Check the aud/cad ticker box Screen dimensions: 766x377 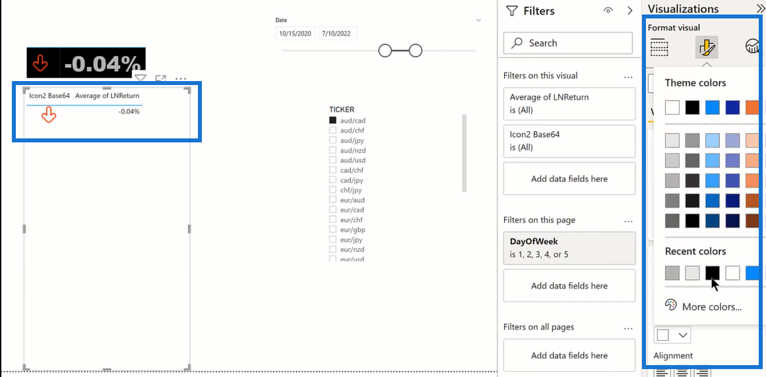333,120
